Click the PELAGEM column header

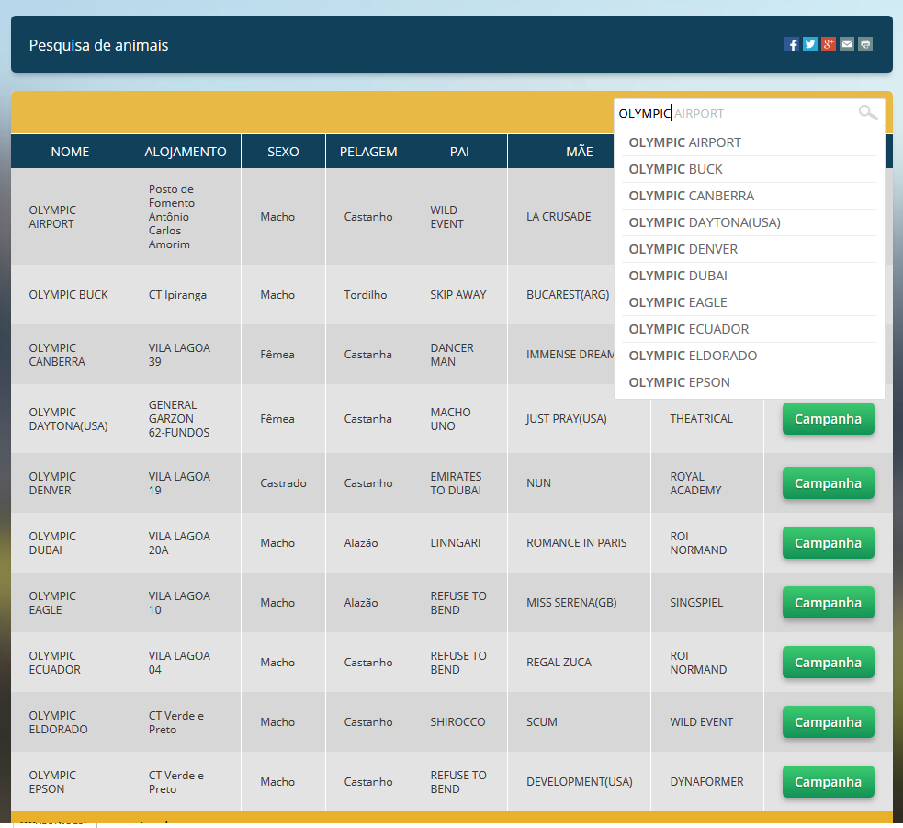point(368,152)
